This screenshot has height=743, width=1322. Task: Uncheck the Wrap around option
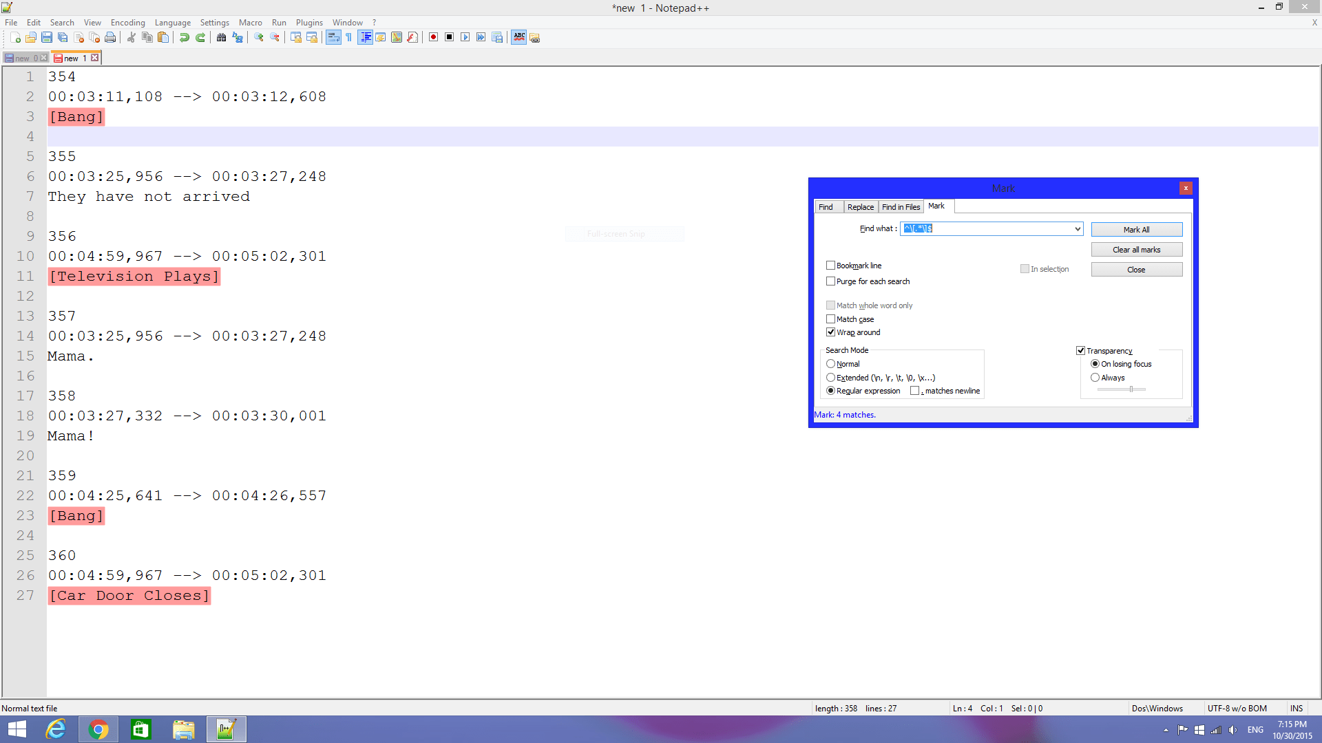[831, 332]
